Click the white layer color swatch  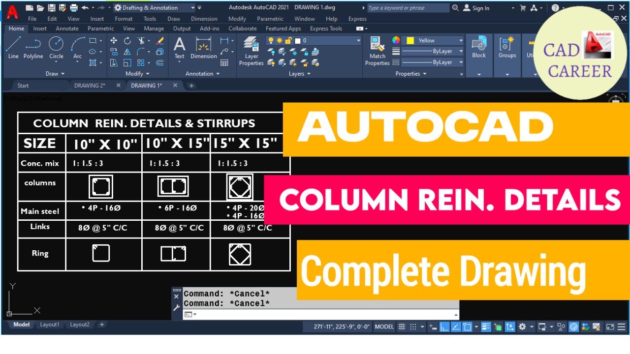point(297,41)
